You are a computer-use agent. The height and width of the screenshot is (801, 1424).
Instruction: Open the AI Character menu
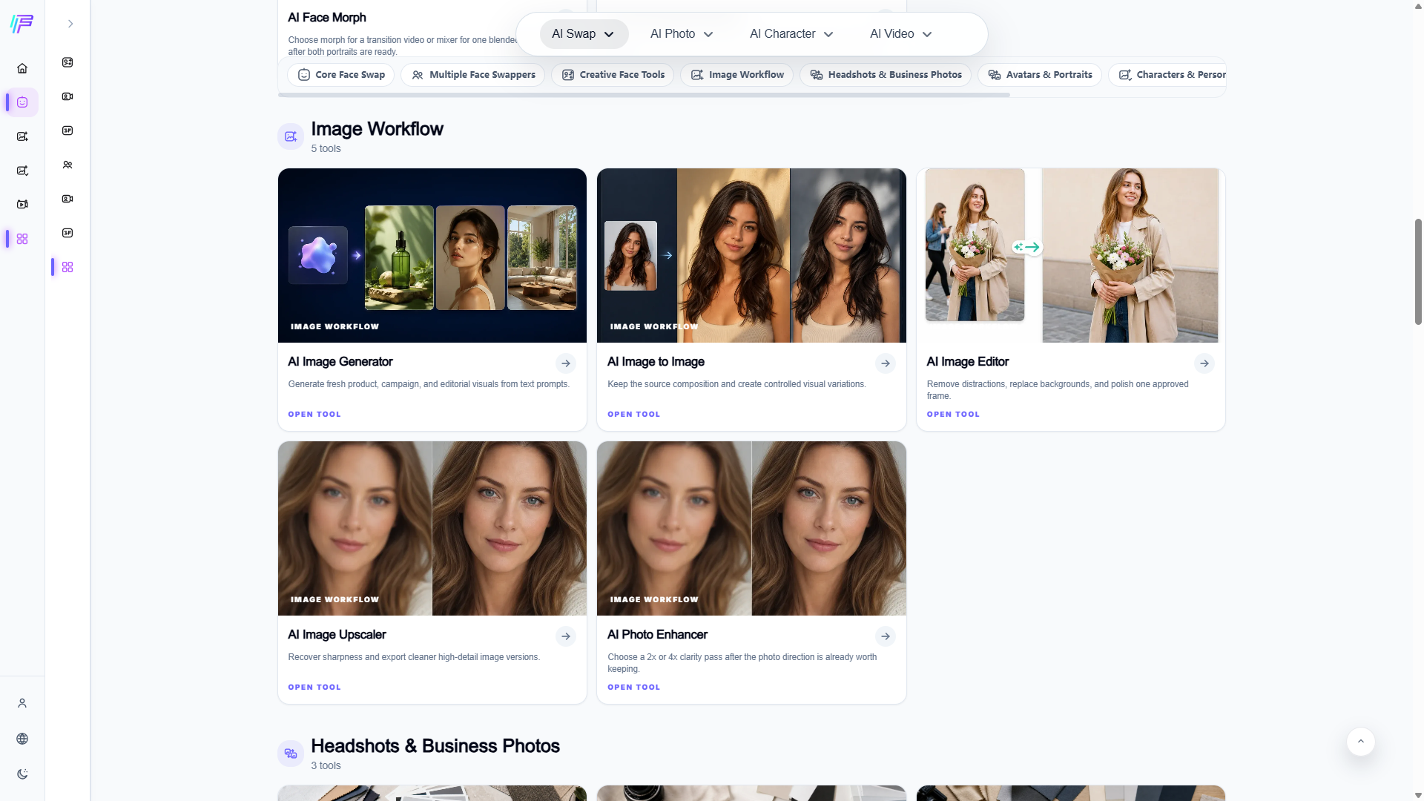click(791, 34)
